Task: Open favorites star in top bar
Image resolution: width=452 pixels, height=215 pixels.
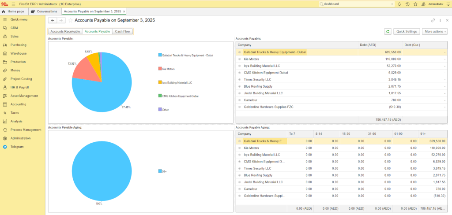Action: [x=415, y=4]
